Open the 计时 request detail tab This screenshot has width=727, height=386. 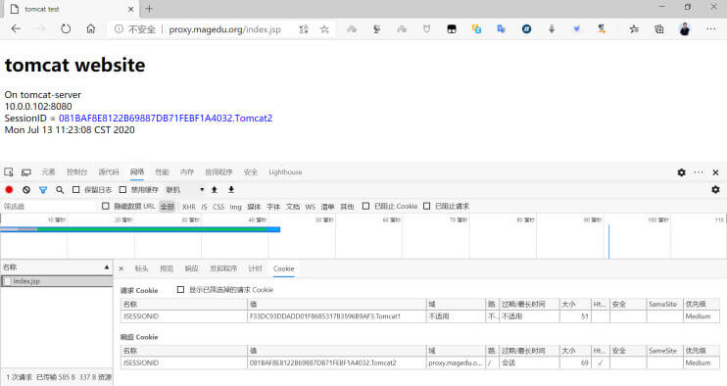pyautogui.click(x=255, y=268)
